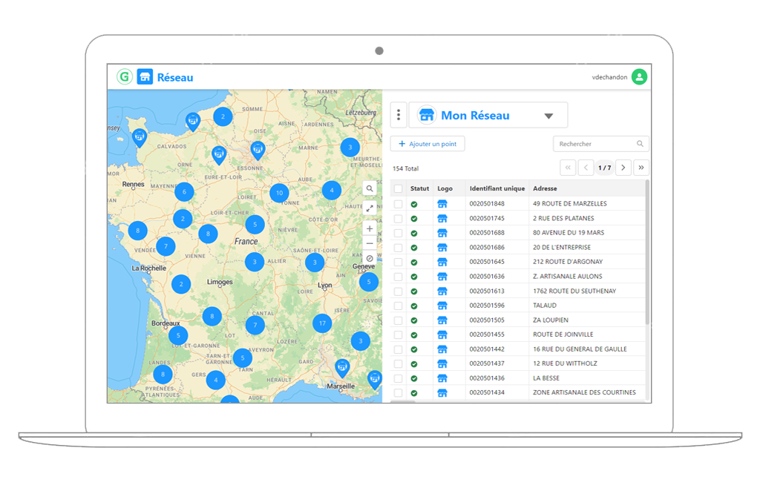Select the checkbox for 80 AVENUE DU 19 MARS
The image size is (760, 488).
(x=399, y=233)
